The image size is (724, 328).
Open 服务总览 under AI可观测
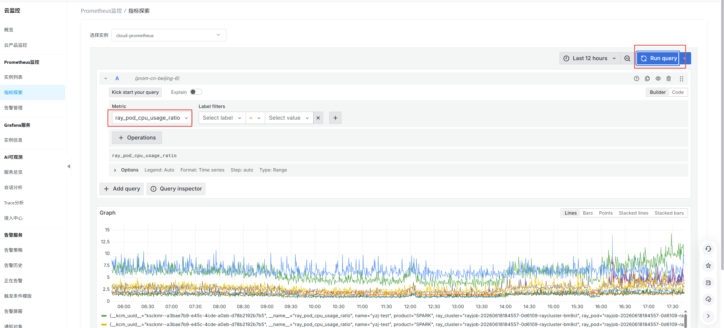(13, 172)
